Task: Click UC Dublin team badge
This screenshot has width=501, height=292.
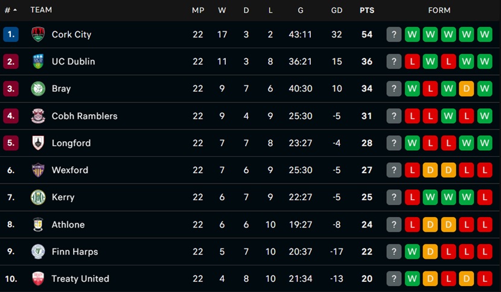Action: click(x=38, y=62)
